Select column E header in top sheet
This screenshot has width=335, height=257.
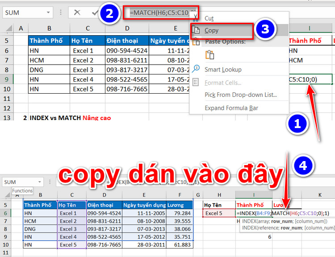pos(176,29)
